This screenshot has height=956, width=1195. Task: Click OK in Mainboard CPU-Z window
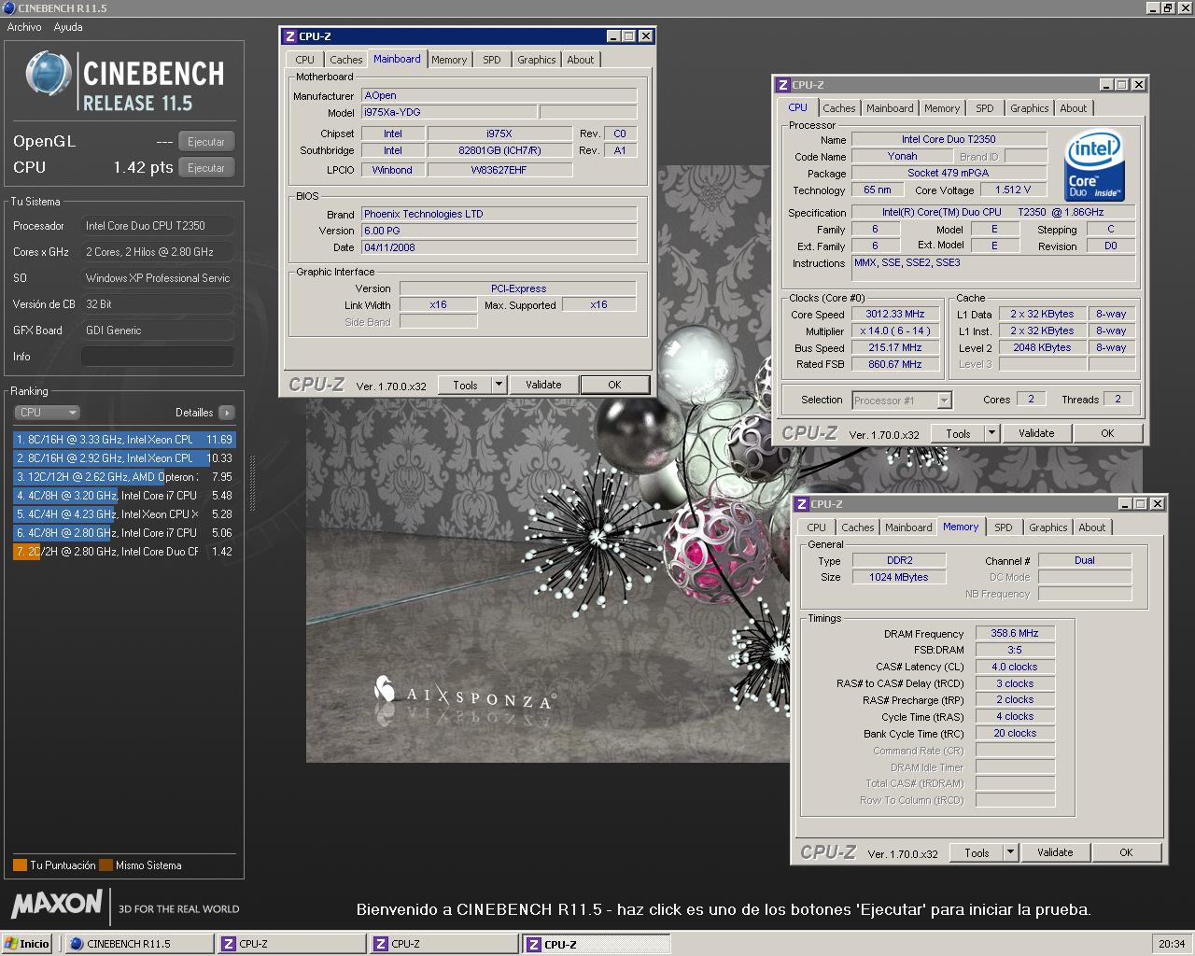point(614,385)
